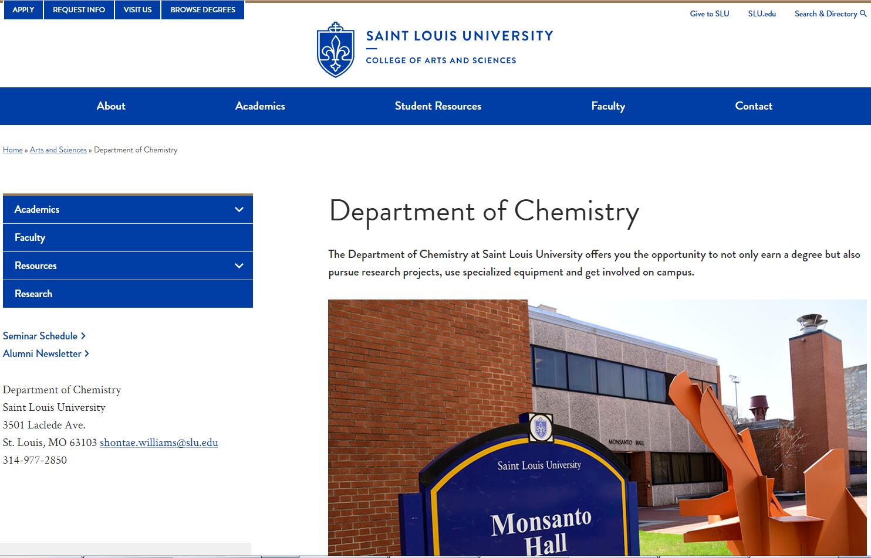Click the APPLY button
The width and height of the screenshot is (871, 558).
coord(23,10)
